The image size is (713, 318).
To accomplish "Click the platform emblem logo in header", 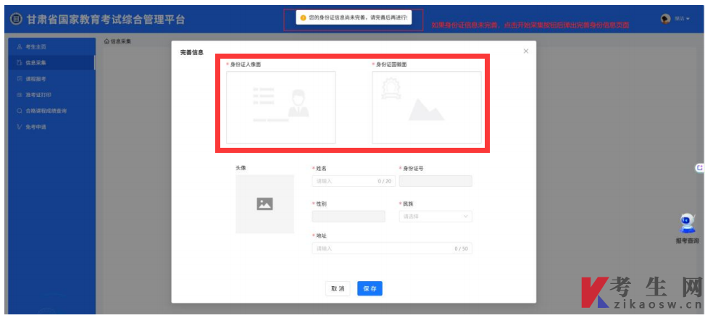I will coord(17,19).
